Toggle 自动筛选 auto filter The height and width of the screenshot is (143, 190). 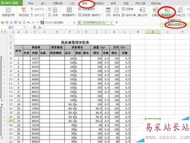pyautogui.click(x=24, y=12)
